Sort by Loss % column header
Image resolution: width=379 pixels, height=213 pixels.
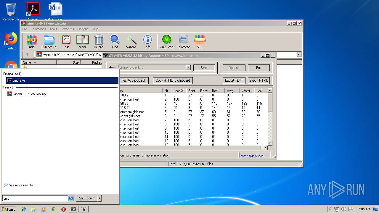[179, 91]
